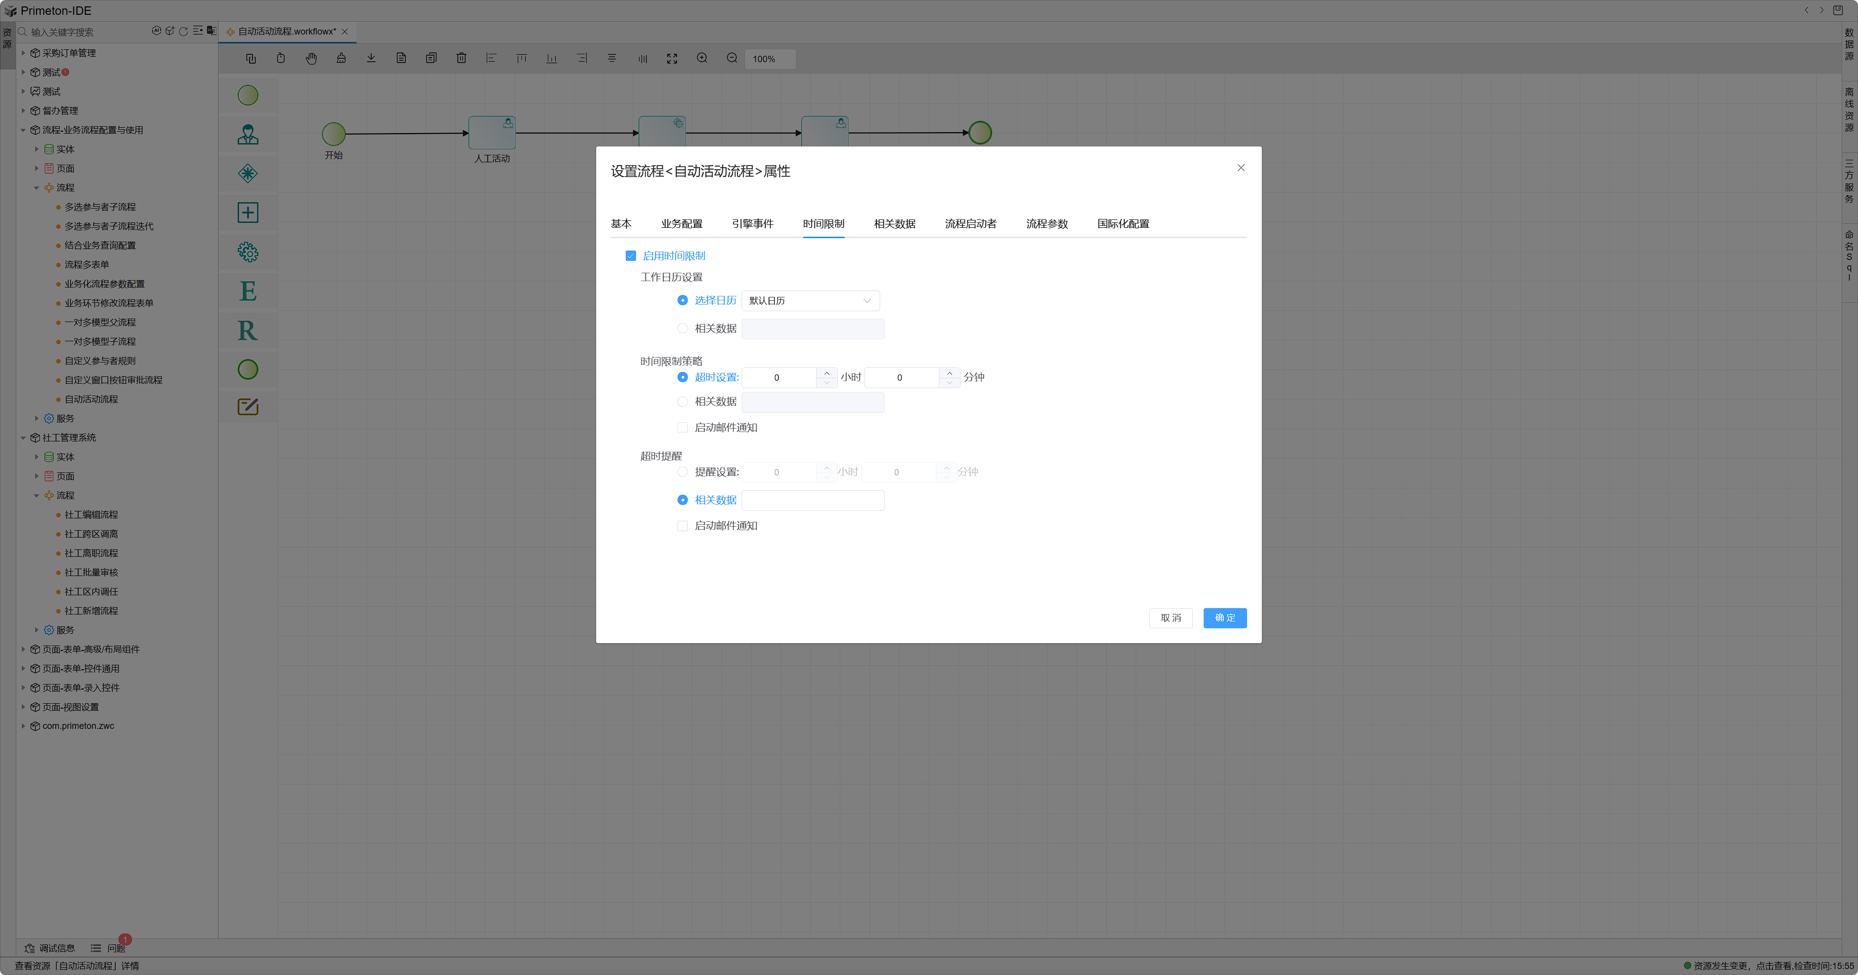Viewport: 1858px width, 975px height.
Task: Click the fullscreen fit icon in toolbar
Action: 672,58
